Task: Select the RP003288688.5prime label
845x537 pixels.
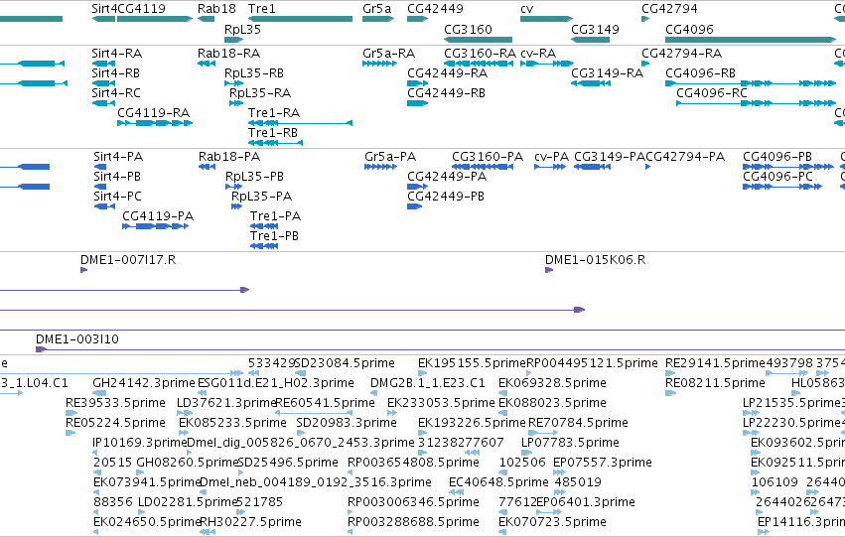Action: (413, 522)
